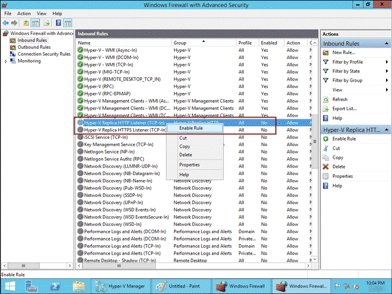This screenshot has height=294, width=392.
Task: Choose Enable Rule in the context menu
Action: point(195,128)
